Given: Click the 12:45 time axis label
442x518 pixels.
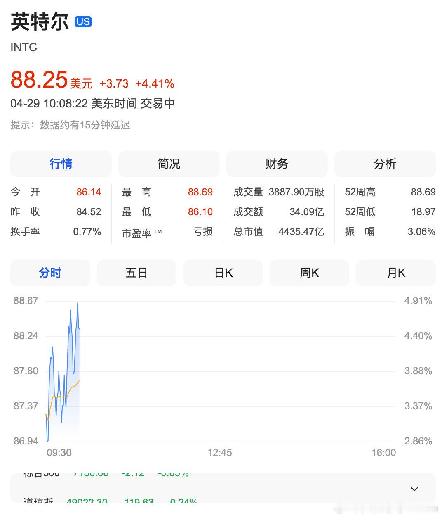Looking at the screenshot, I should pos(220,453).
